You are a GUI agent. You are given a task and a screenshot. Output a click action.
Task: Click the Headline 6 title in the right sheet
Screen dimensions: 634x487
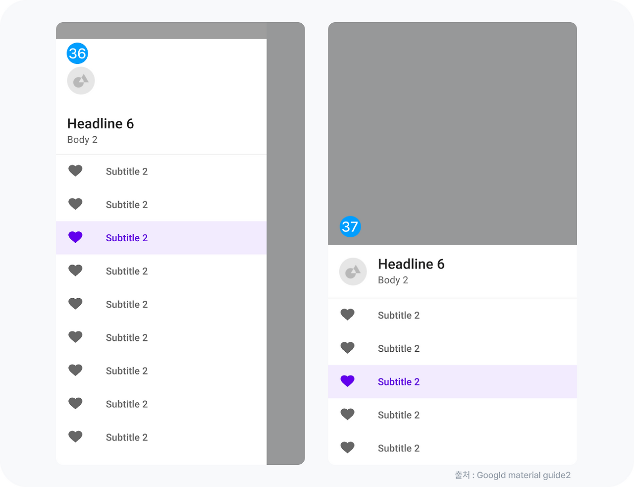click(x=411, y=264)
